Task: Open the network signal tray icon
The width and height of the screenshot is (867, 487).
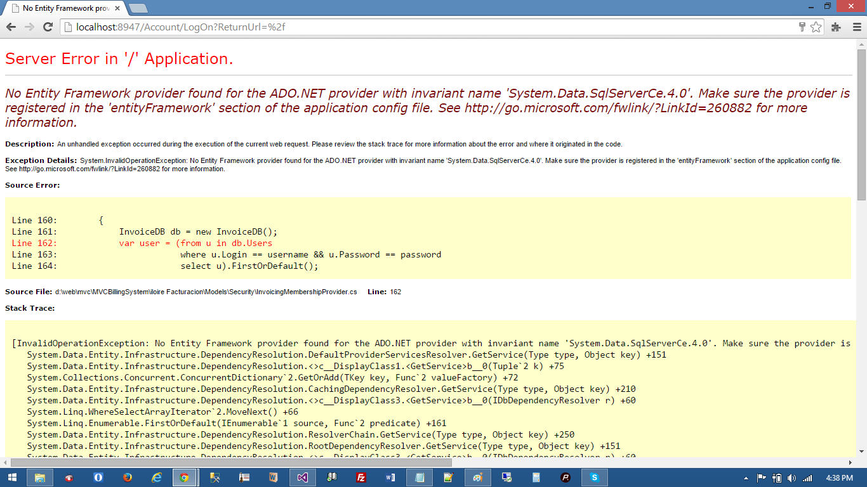Action: click(x=807, y=478)
